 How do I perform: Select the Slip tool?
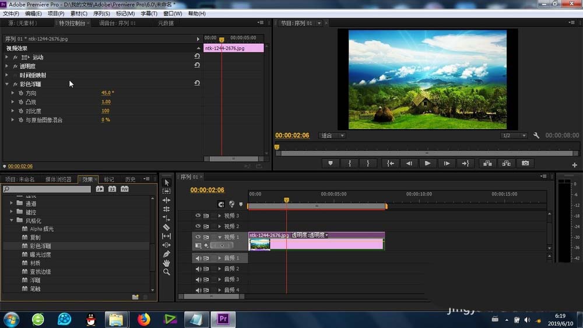point(167,236)
